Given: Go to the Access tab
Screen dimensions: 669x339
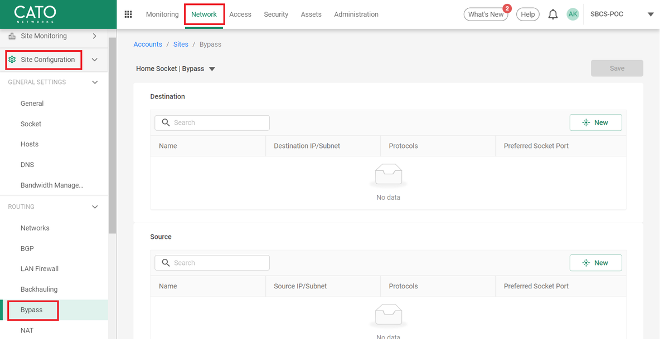Looking at the screenshot, I should [x=240, y=14].
